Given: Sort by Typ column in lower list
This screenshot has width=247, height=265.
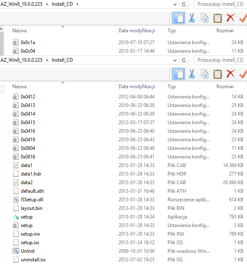Looking at the screenshot, I should (x=172, y=87).
